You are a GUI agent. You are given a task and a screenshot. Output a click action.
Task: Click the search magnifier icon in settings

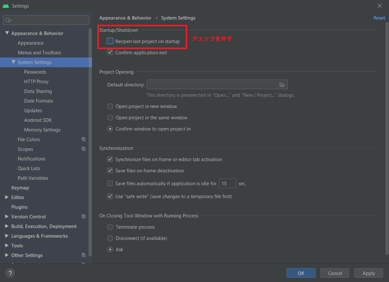tap(9, 20)
